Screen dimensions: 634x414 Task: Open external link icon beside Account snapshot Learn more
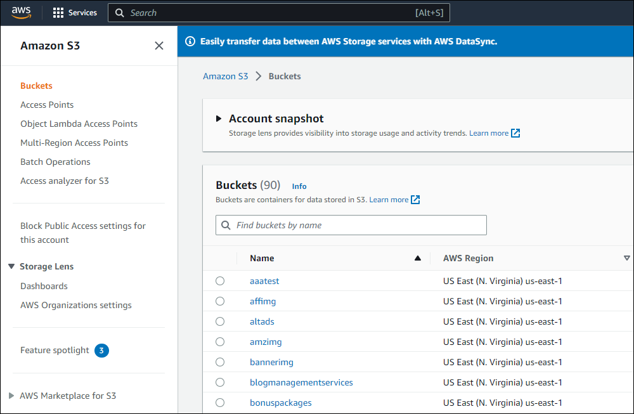click(x=515, y=133)
